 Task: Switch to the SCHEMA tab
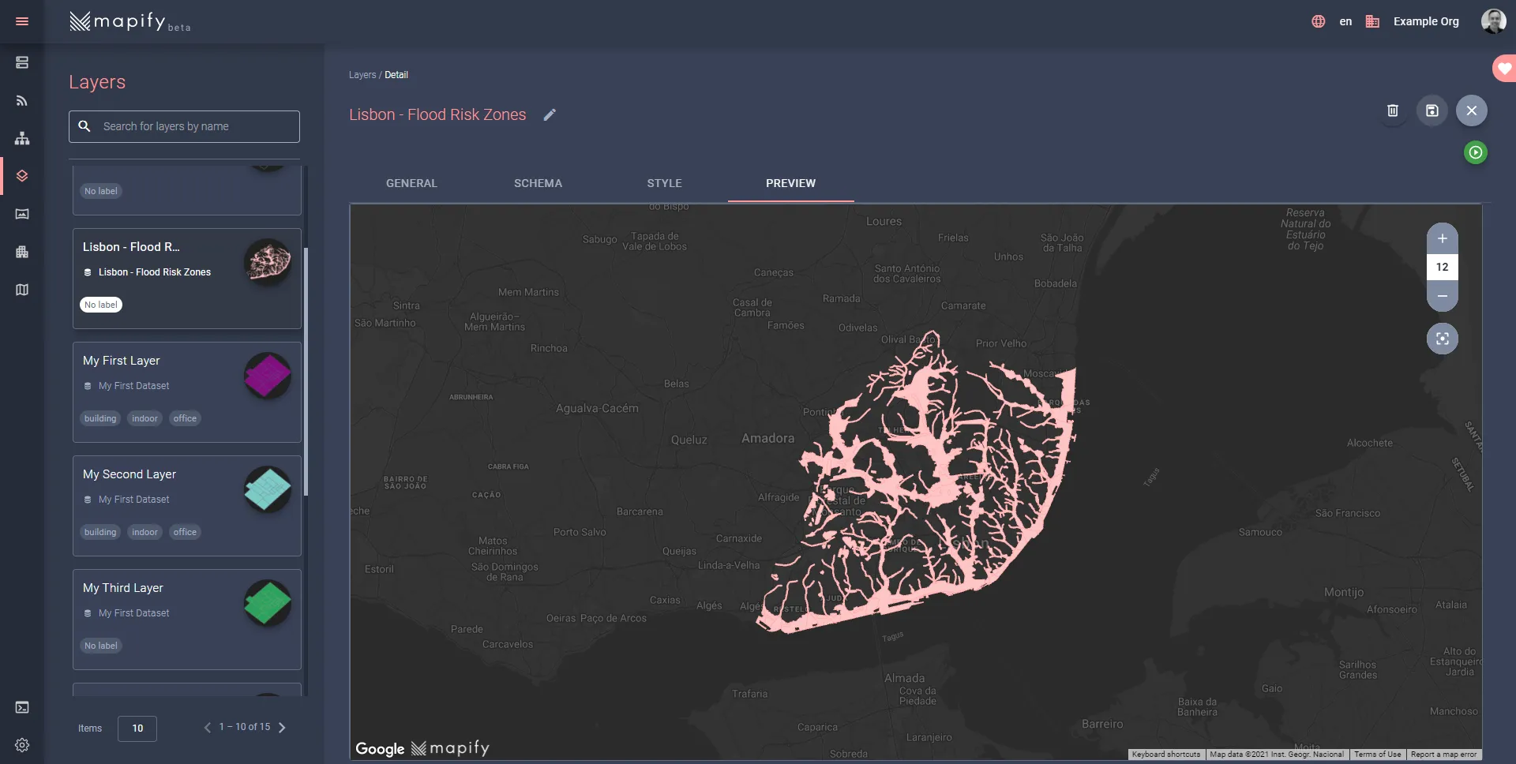pyautogui.click(x=538, y=183)
